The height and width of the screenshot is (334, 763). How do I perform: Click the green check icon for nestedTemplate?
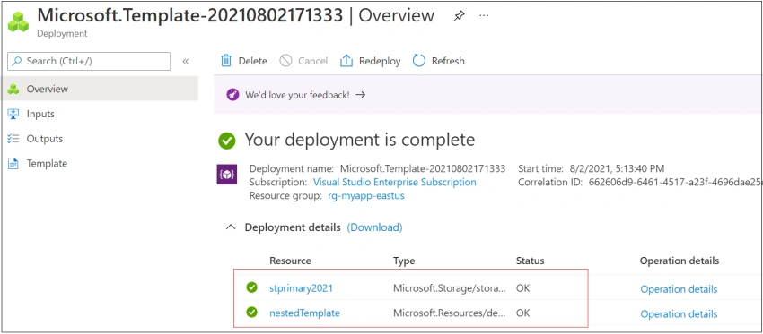point(251,313)
